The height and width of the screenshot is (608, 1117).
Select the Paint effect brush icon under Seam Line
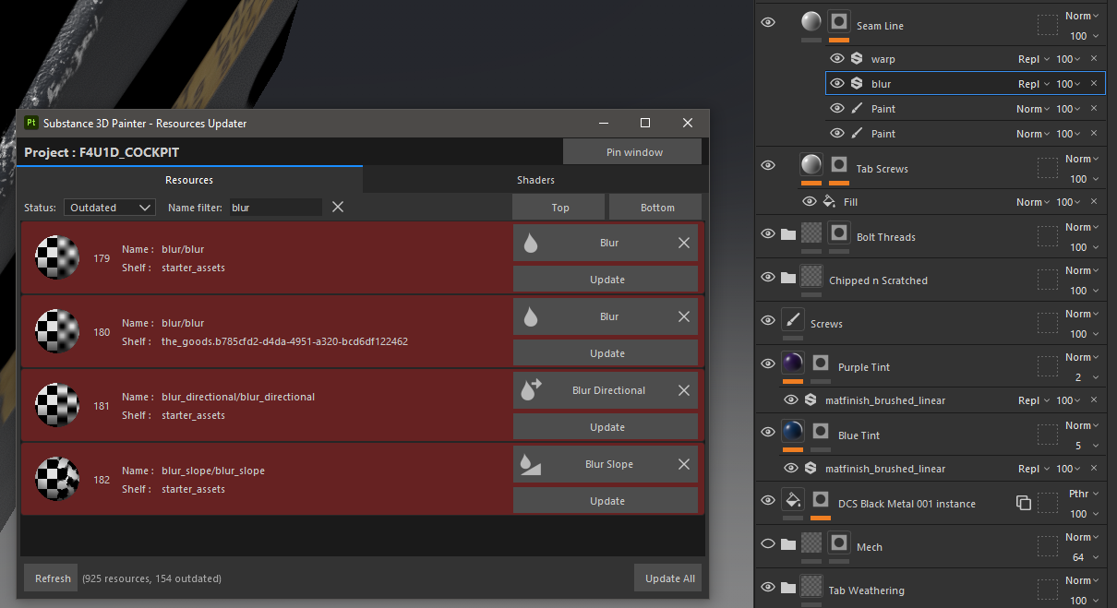[858, 108]
